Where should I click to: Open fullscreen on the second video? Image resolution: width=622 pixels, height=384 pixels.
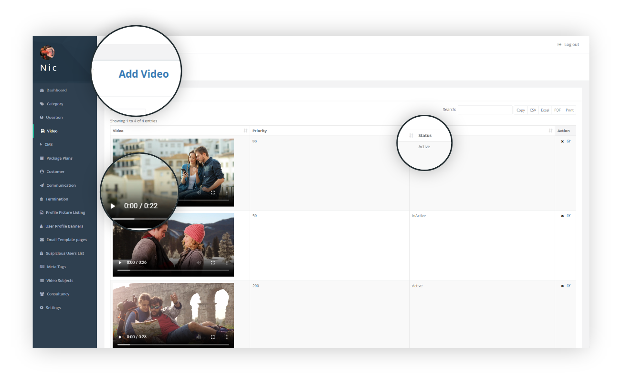(x=213, y=263)
